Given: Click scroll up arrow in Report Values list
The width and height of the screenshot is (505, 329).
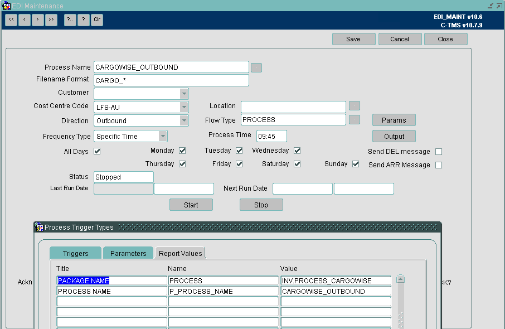Looking at the screenshot, I should (x=400, y=279).
